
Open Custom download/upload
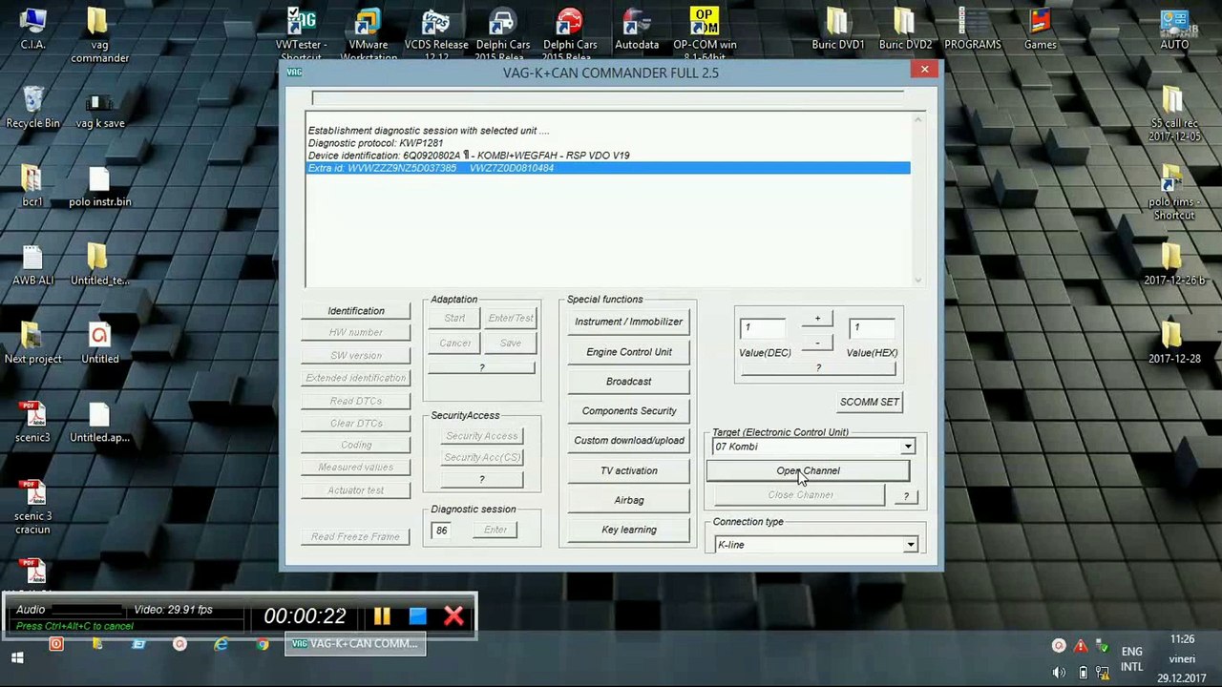click(x=628, y=441)
